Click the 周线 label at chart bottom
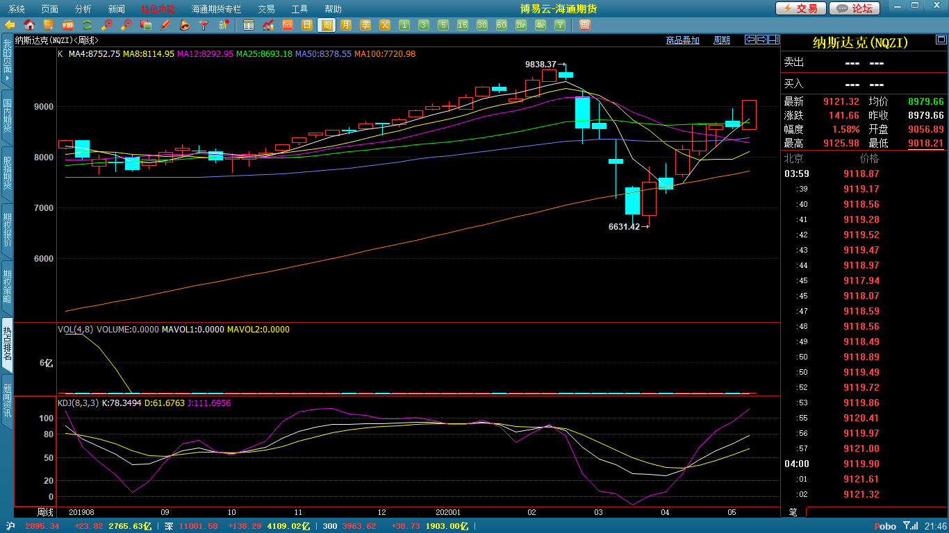 point(45,512)
